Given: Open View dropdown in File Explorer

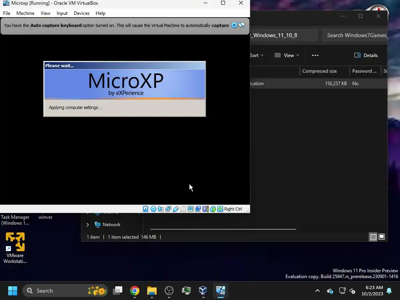Looking at the screenshot, I should (286, 55).
